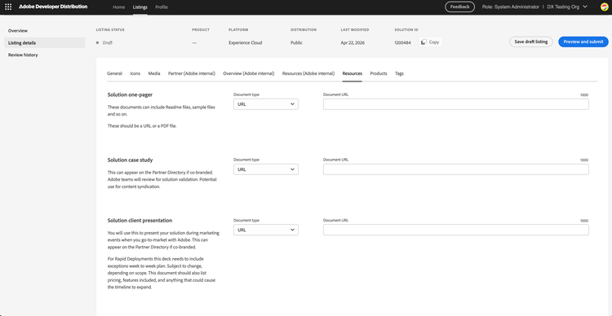Focus the Solution one-pager Document URL field
This screenshot has width=612, height=316.
tap(456, 104)
